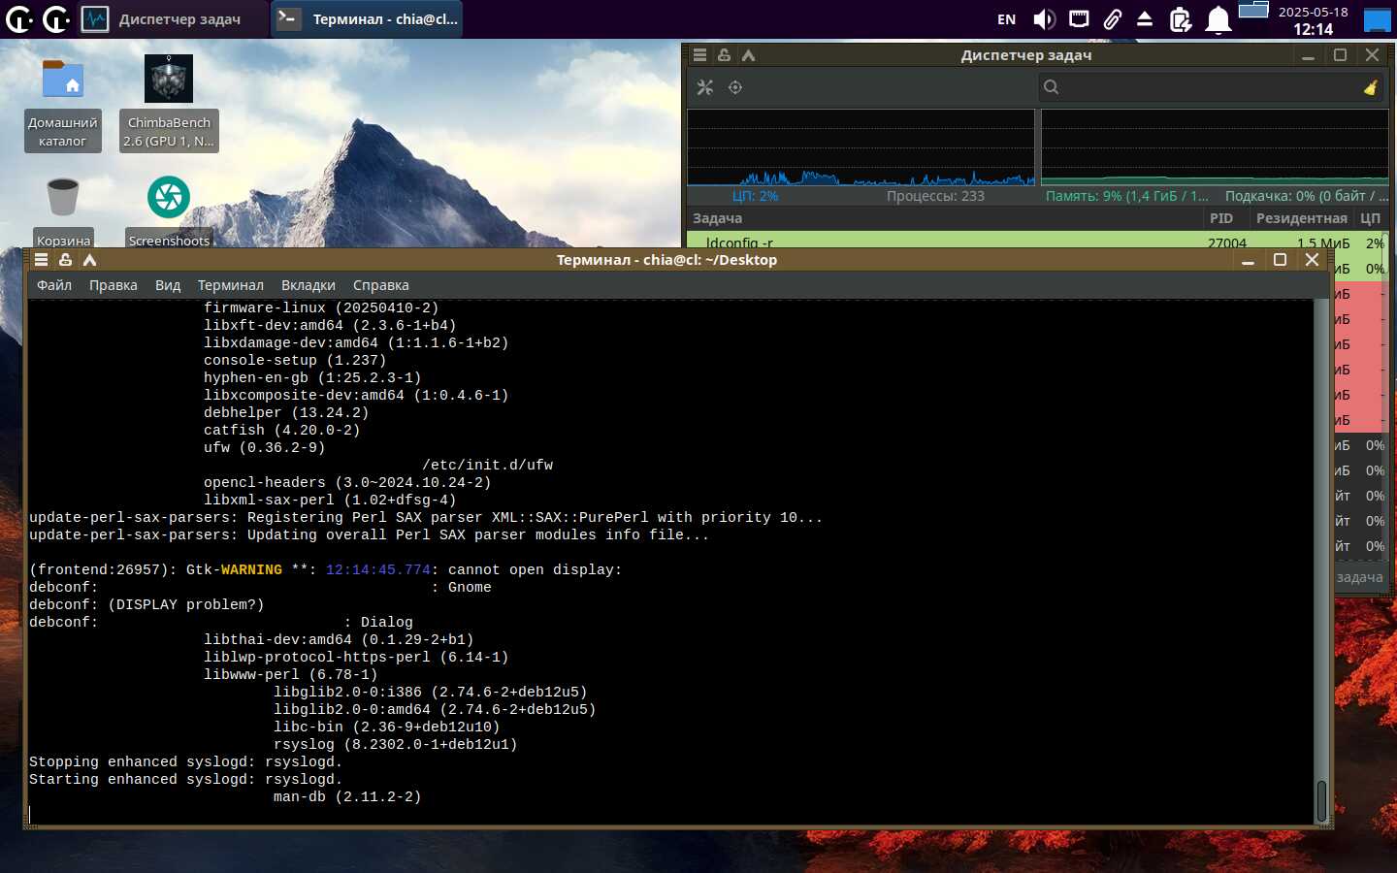1397x873 pixels.
Task: Click the EN keyboard layout indicator
Action: point(1007,19)
